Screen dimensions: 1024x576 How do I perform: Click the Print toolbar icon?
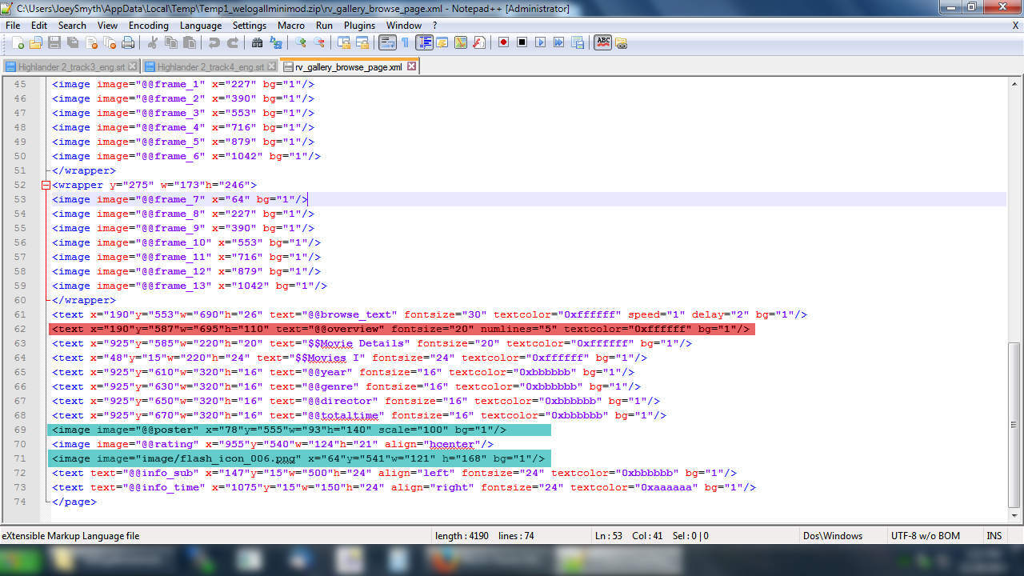tap(128, 42)
